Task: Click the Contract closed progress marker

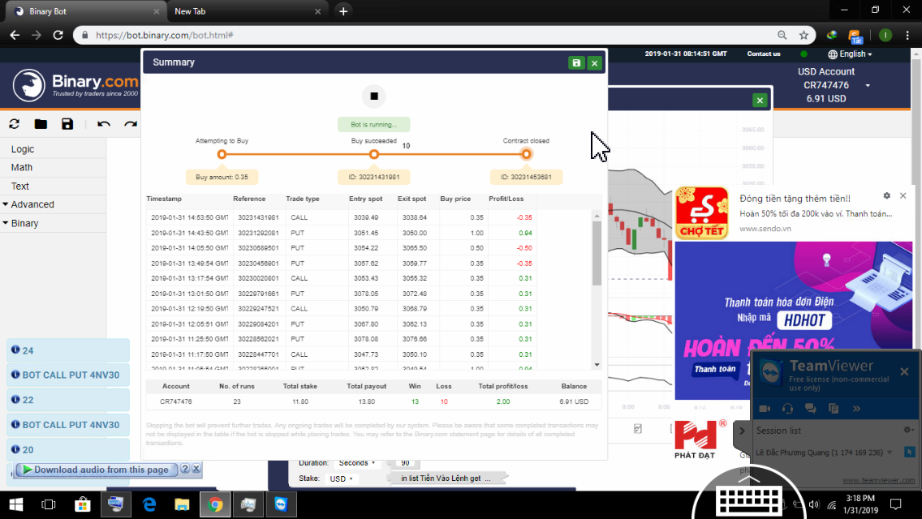Action: point(526,155)
